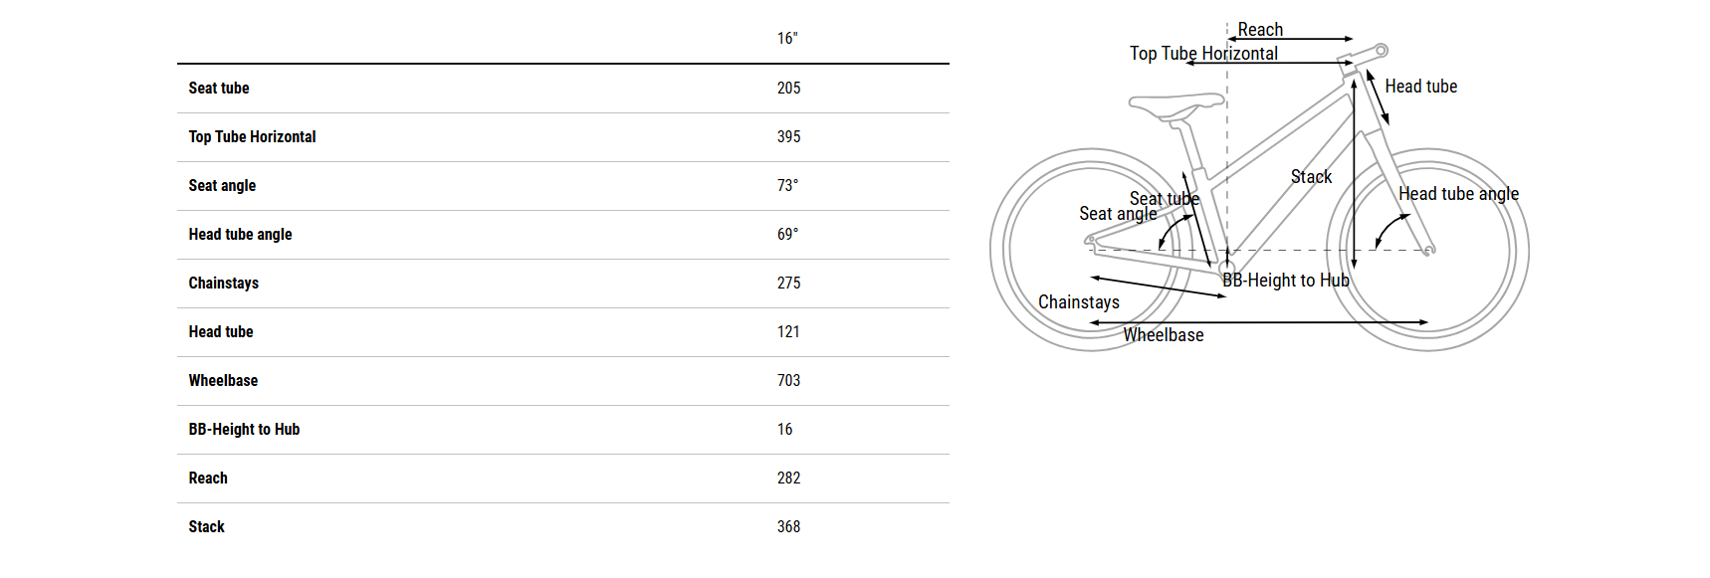Select the Reach value 282

point(788,479)
